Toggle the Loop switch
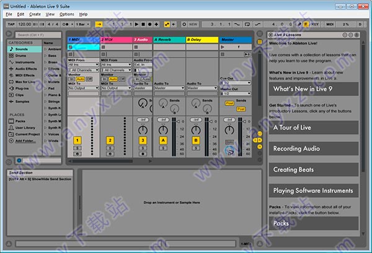Image resolution: width=372 pixels, height=253 pixels. (247, 24)
